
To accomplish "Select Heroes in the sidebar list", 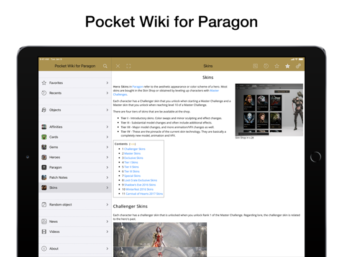I will tap(75, 157).
